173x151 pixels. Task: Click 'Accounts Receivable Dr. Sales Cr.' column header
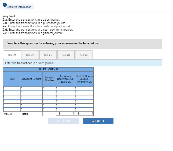pyautogui.click(x=65, y=79)
